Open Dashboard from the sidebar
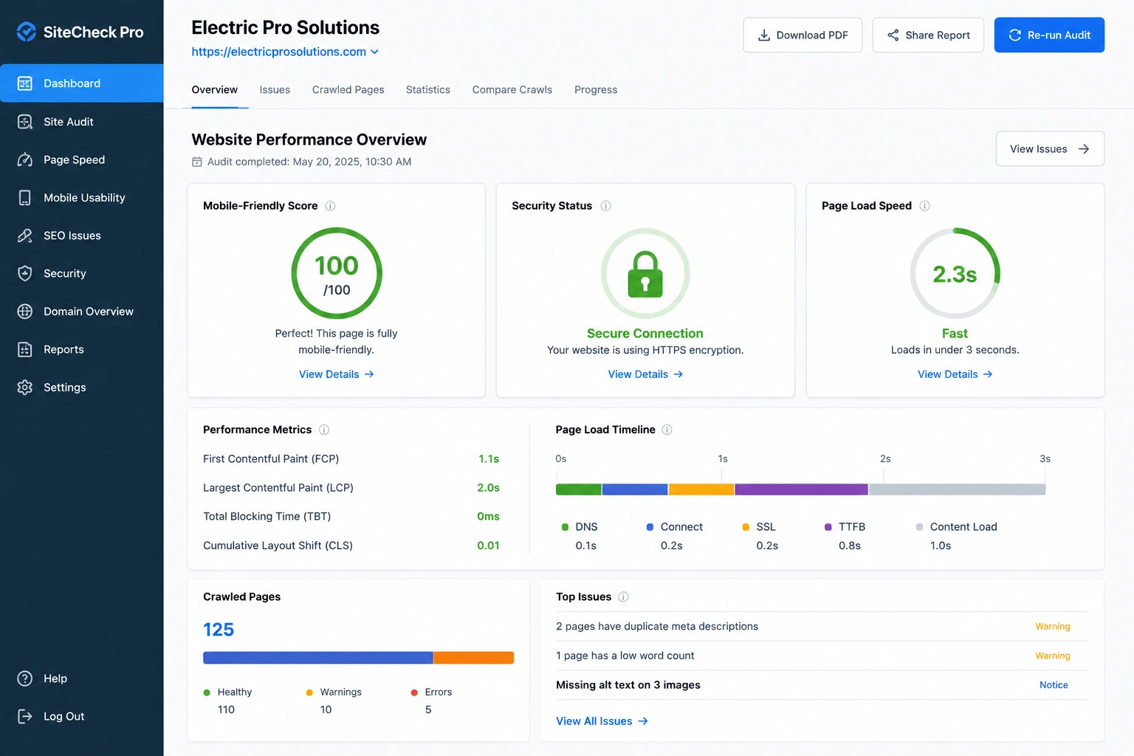Viewport: 1134px width, 756px height. coord(81,83)
